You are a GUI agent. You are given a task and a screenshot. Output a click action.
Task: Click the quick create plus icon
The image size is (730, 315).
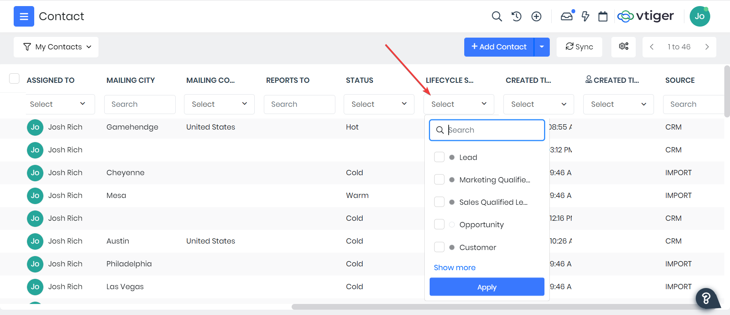coord(536,16)
